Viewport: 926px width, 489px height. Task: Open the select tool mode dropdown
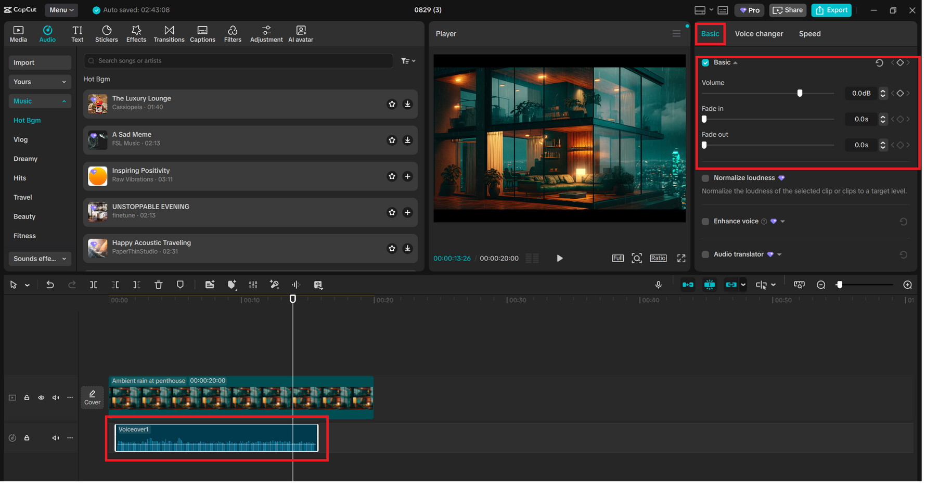click(28, 286)
